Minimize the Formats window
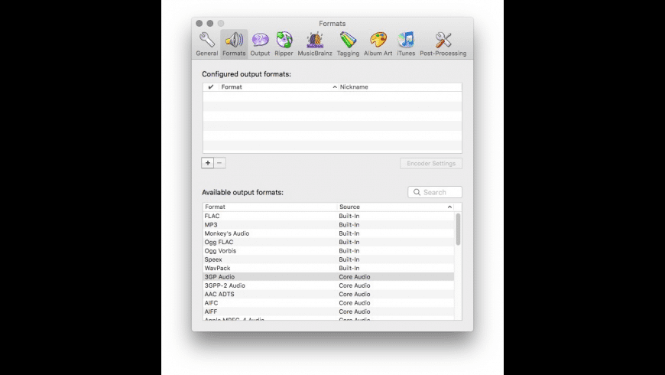The height and width of the screenshot is (375, 665). coord(210,24)
